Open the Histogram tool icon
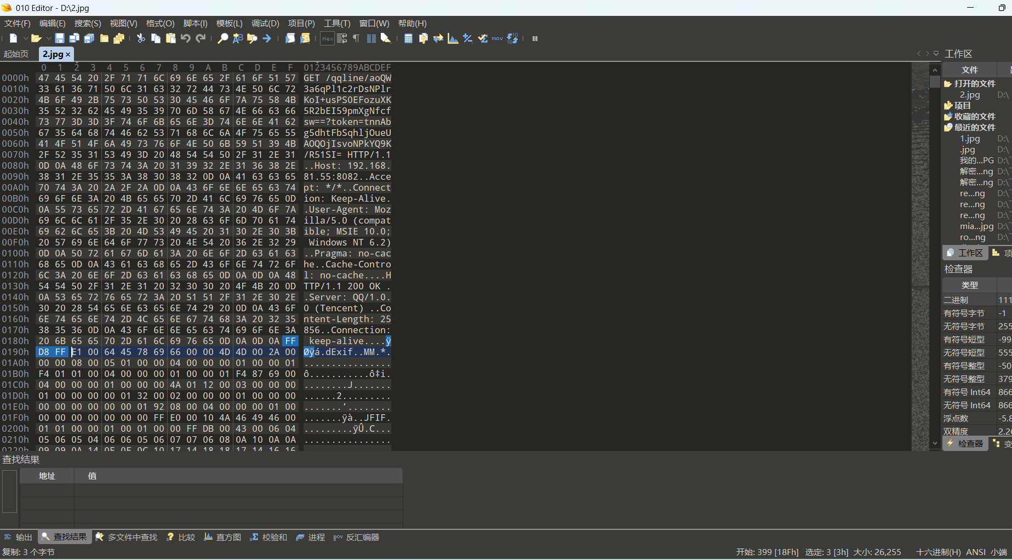Viewport: 1012px width, 560px height. [453, 38]
